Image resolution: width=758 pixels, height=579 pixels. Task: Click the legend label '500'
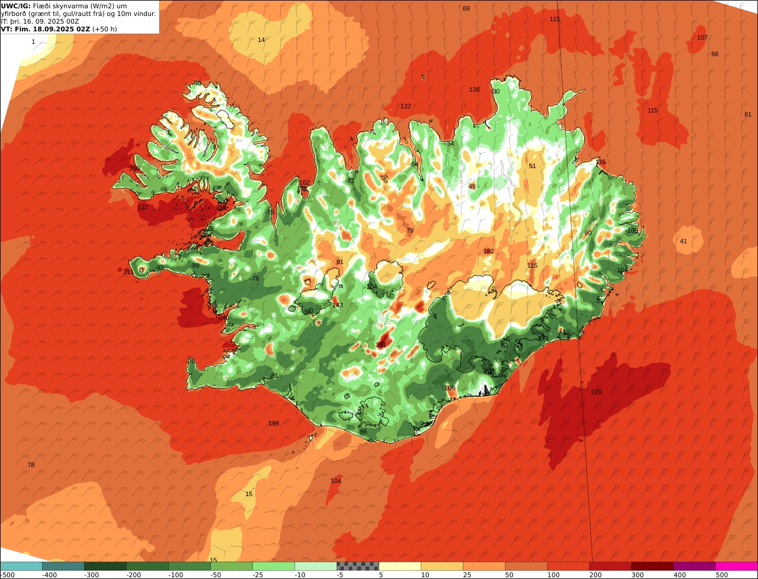(721, 575)
